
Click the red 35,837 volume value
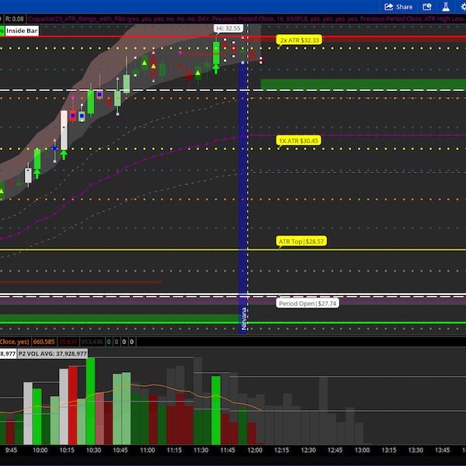(x=68, y=342)
